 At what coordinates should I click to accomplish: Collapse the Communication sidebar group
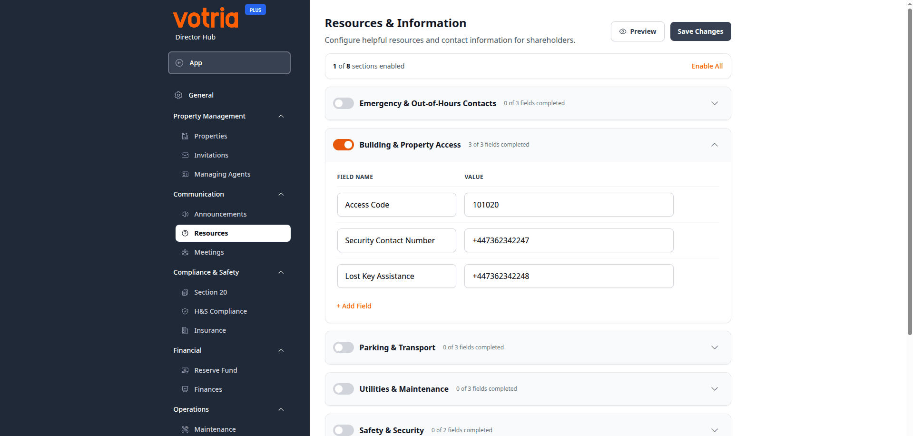(281, 194)
